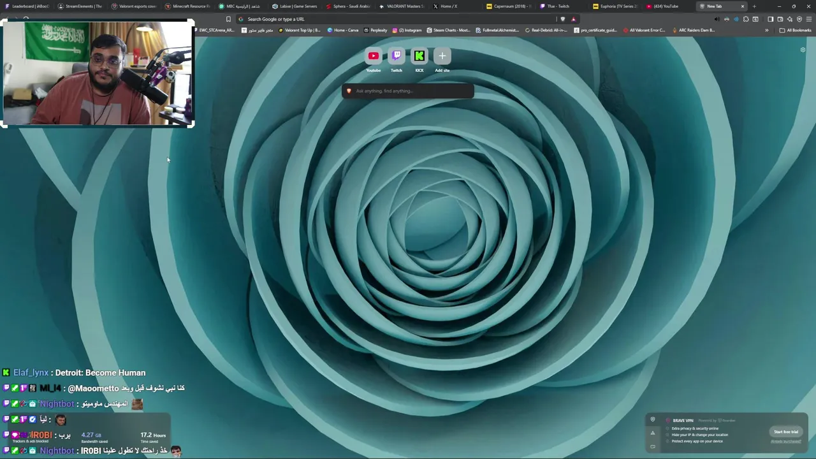Screen dimensions: 816x459
Task: Switch to the Leaderboard | iABooD tab
Action: pos(27,6)
